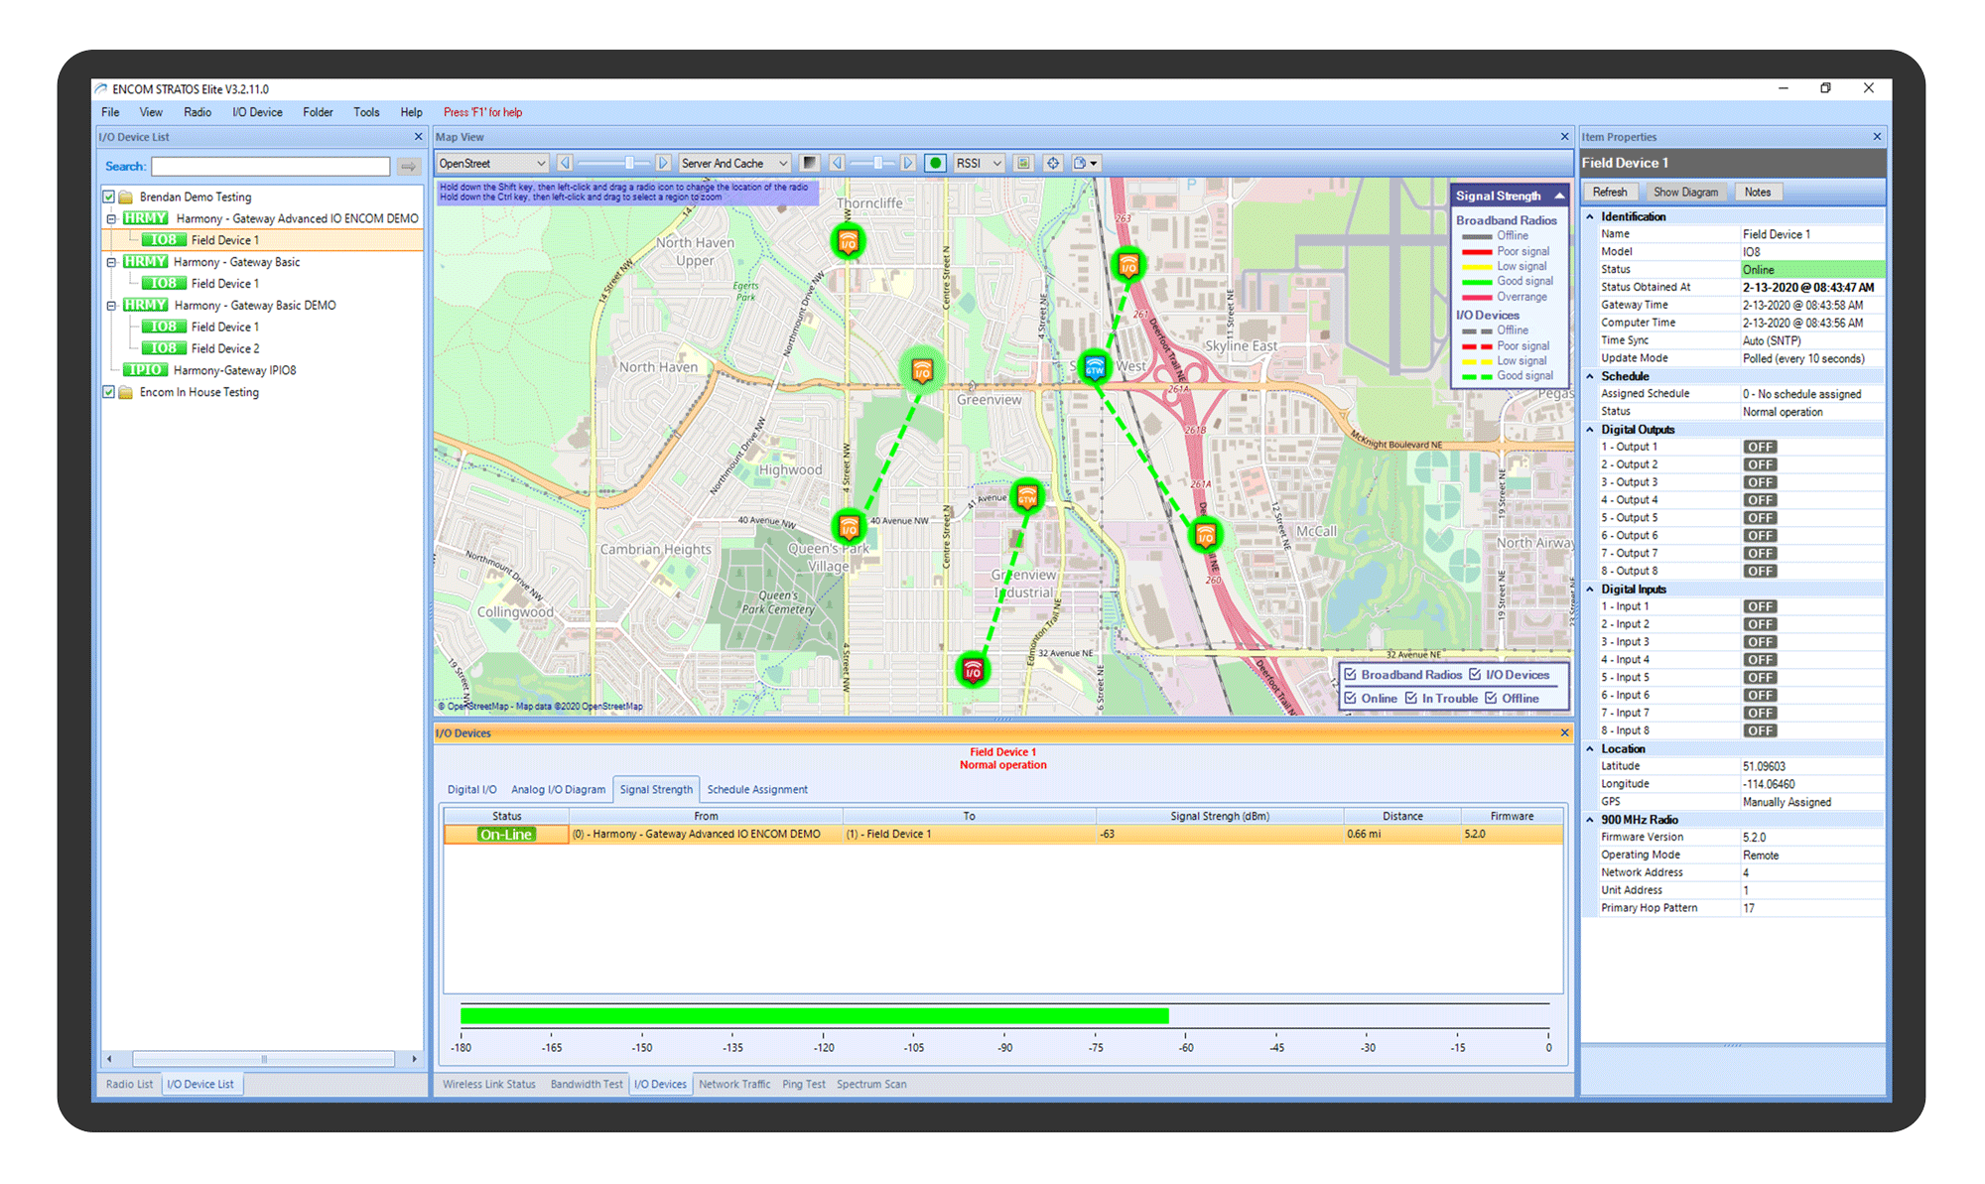This screenshot has width=1985, height=1184.
Task: Click the Encom In House Testing folder icon
Action: 126,392
